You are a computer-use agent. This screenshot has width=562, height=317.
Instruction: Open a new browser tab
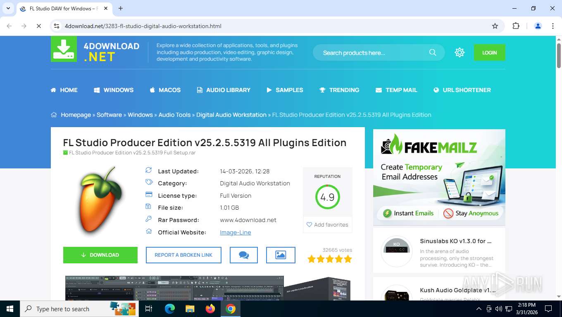coord(121,8)
